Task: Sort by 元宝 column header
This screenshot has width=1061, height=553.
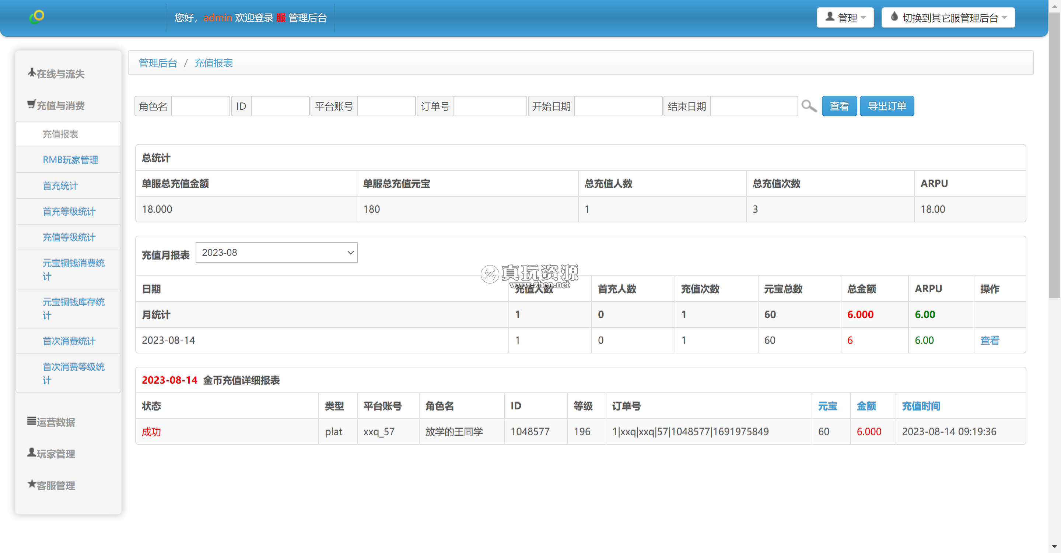Action: 827,406
